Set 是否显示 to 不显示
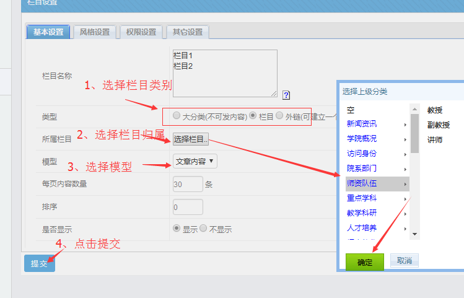 204,229
